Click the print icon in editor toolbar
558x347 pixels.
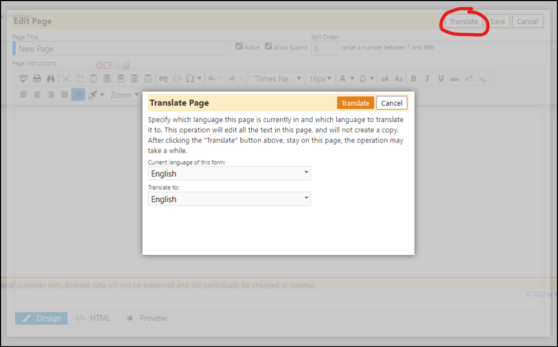(x=37, y=79)
